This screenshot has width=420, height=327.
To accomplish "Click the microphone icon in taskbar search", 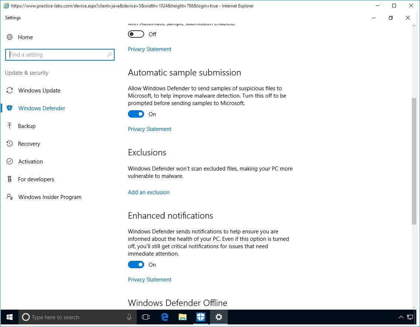I will click(x=129, y=317).
